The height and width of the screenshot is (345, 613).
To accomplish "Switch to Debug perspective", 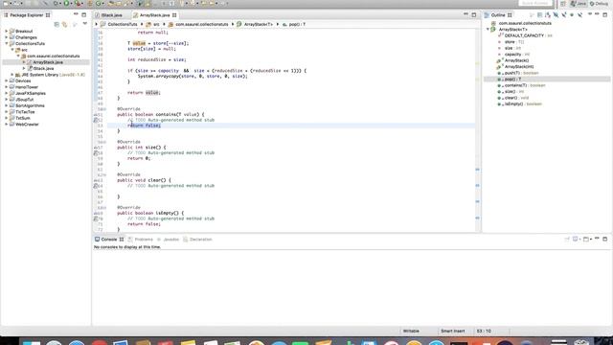I will [599, 4].
